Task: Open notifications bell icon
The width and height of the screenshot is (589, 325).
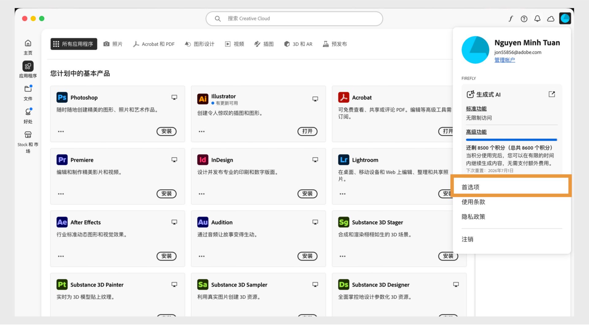Action: pyautogui.click(x=537, y=19)
